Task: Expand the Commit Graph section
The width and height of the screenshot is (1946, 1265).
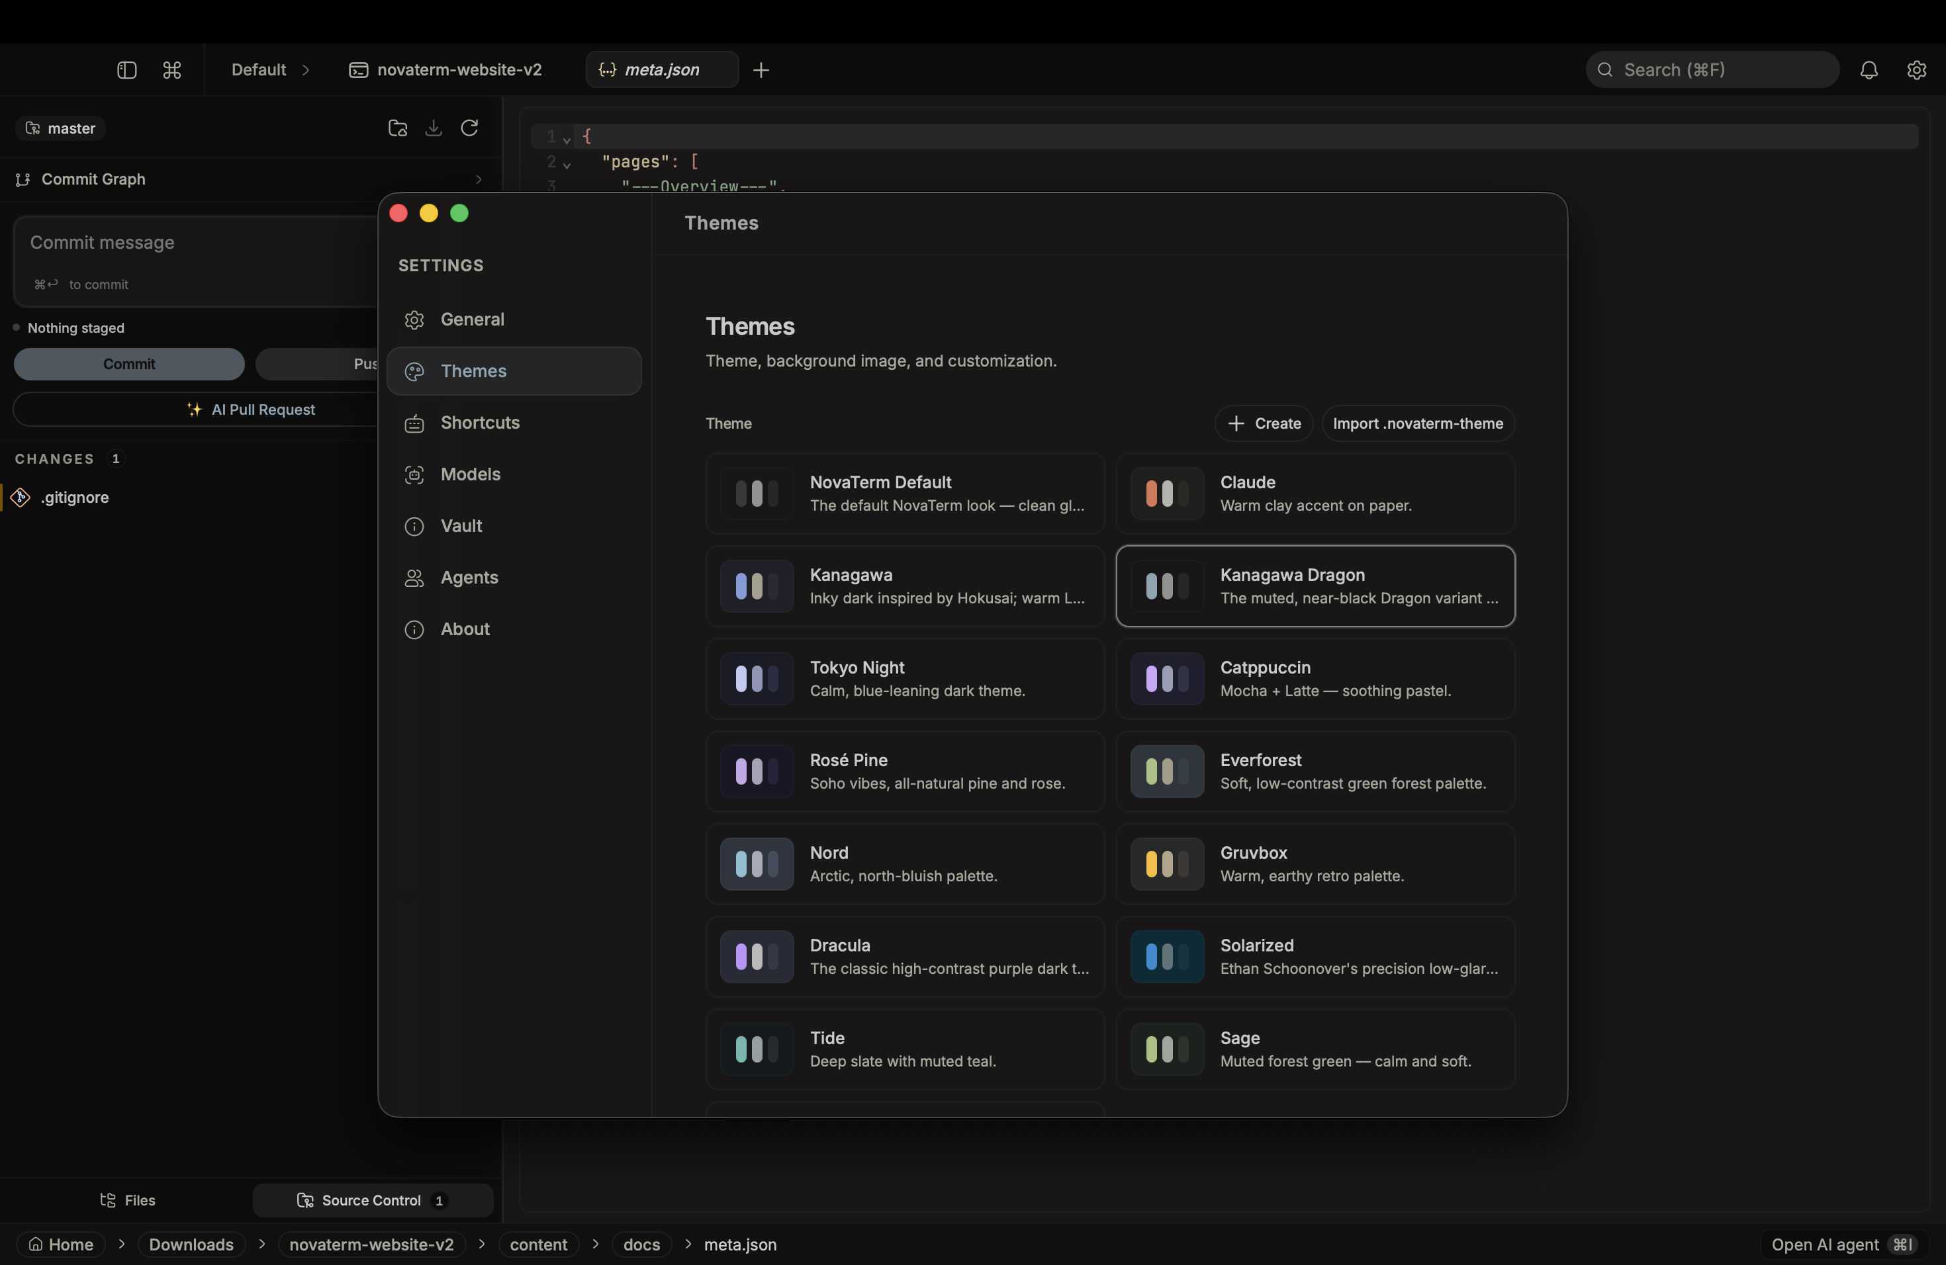Action: coord(250,179)
